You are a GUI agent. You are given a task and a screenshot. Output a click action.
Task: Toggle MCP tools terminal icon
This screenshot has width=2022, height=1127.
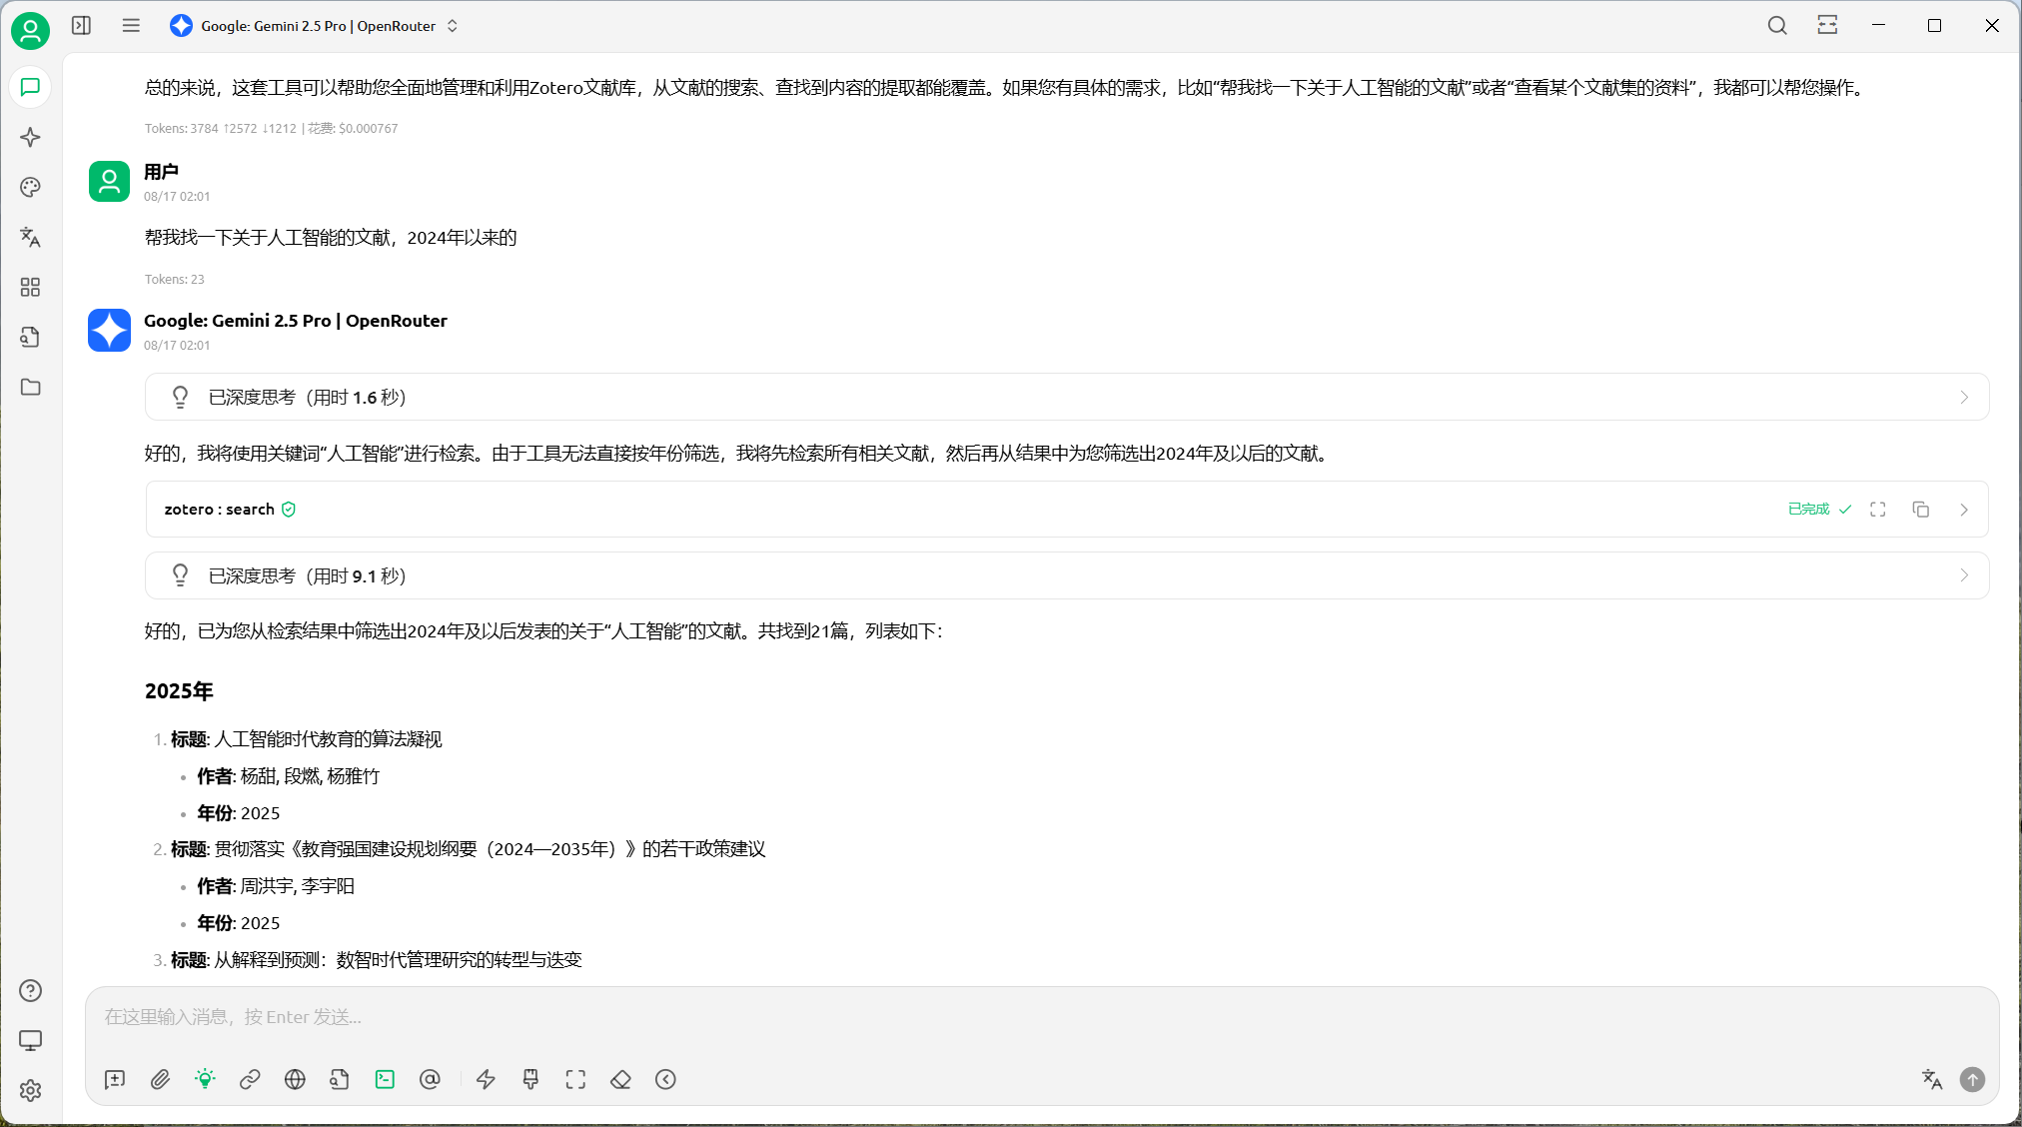click(385, 1079)
